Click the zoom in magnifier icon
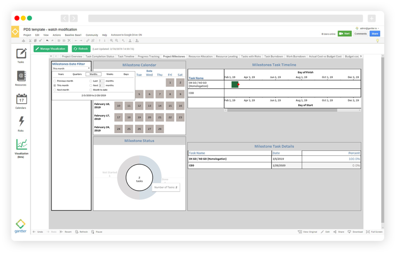397x254 pixels. click(112, 40)
